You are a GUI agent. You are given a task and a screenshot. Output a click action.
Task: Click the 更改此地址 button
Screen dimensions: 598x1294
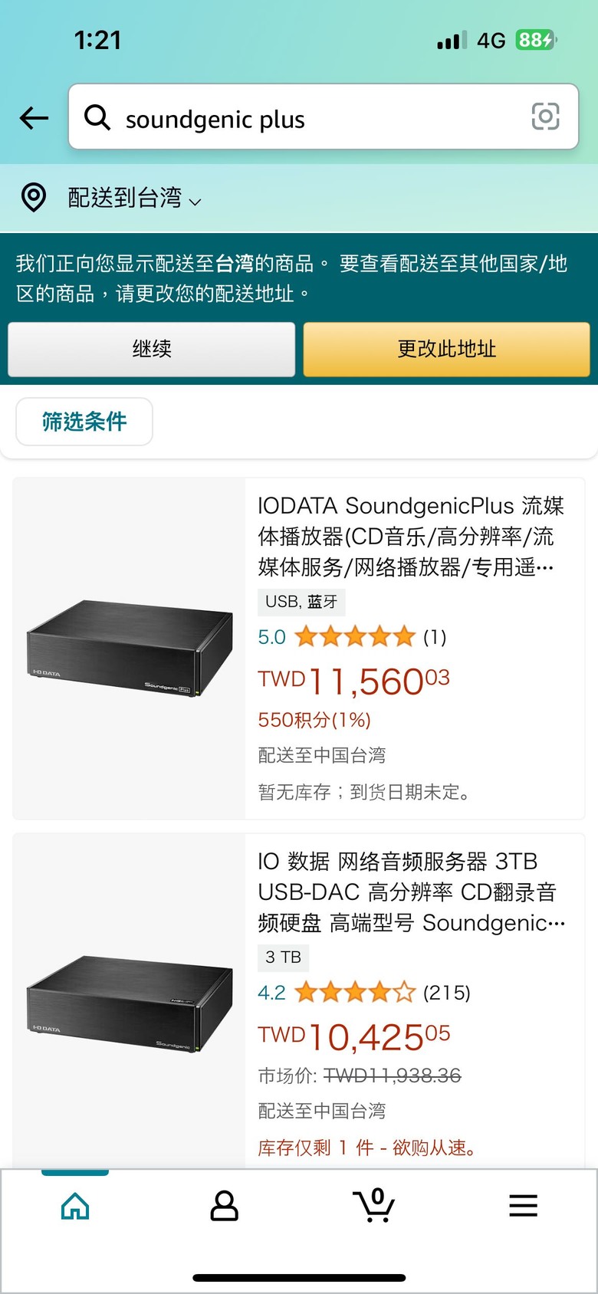coord(446,350)
